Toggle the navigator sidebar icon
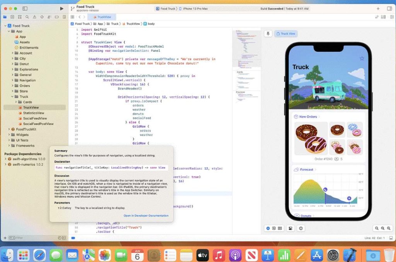 pos(25,8)
